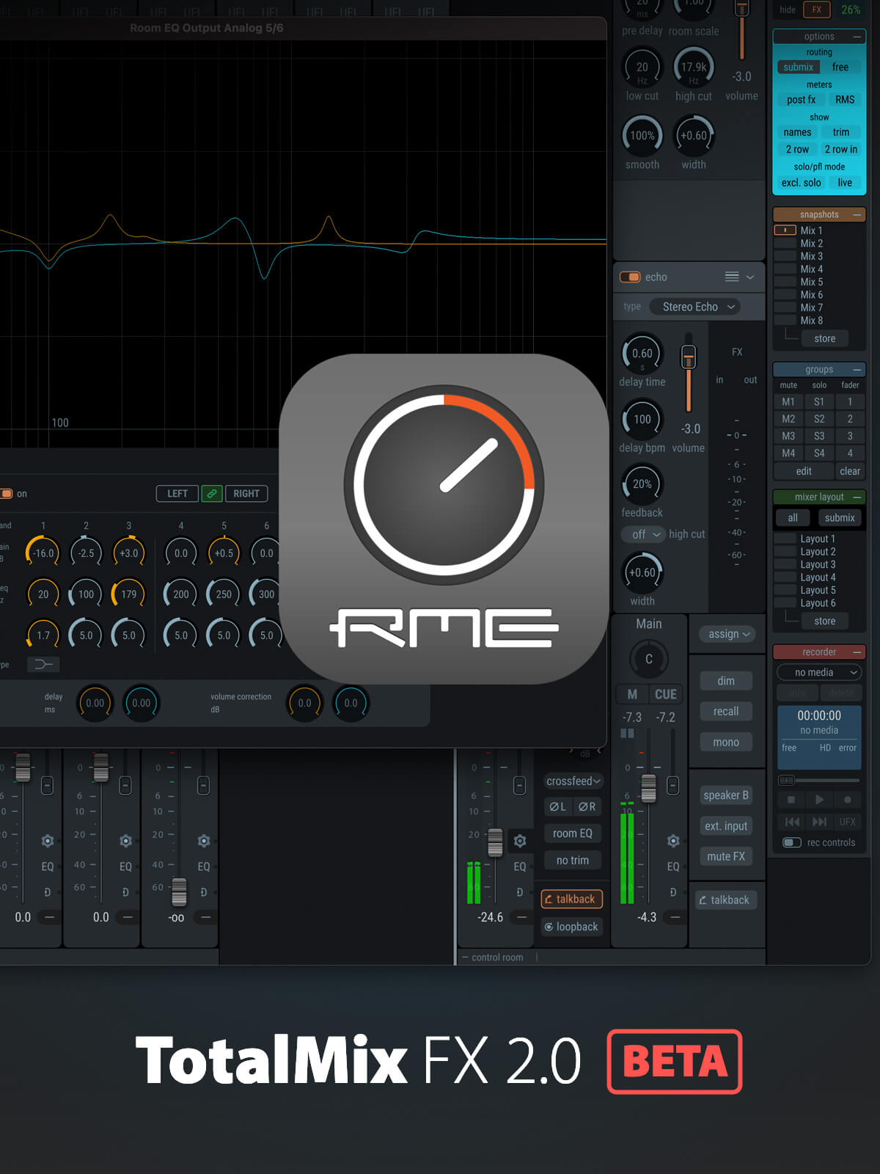Activate the orange talkback button
Screen dimensions: 880x1174
[571, 899]
